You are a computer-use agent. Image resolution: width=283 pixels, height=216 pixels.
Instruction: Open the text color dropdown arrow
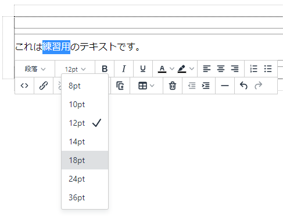click(x=172, y=69)
